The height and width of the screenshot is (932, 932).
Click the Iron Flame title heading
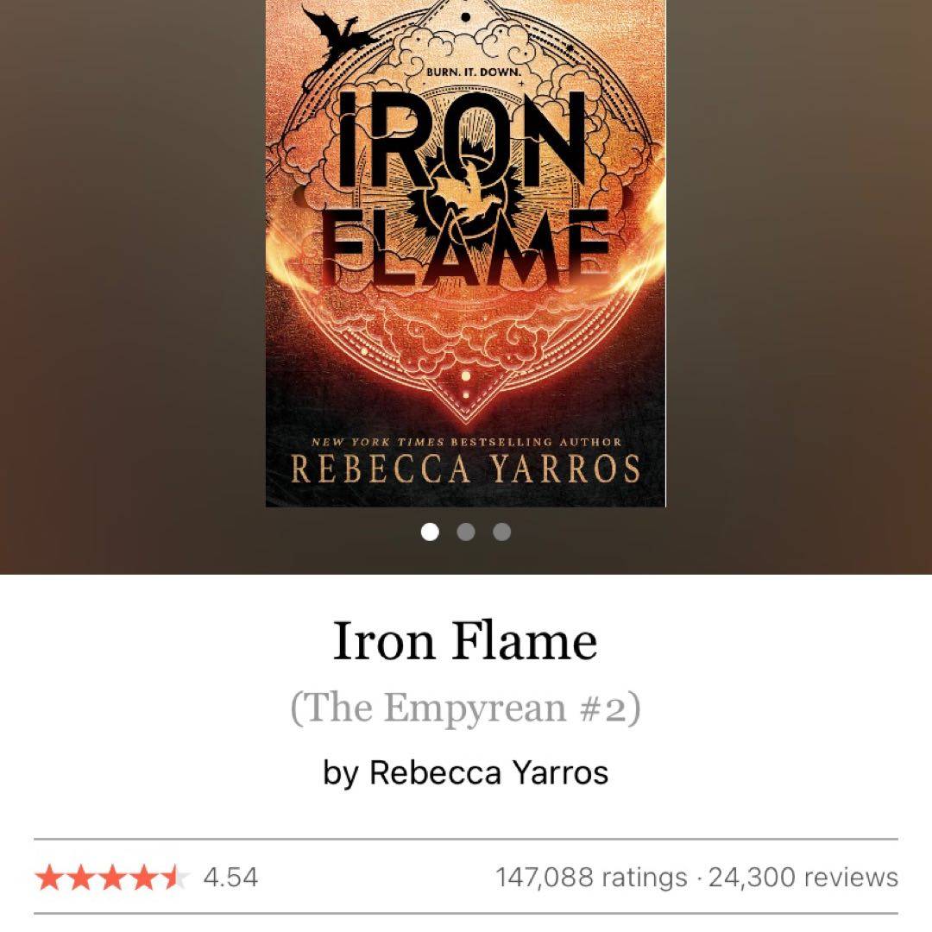(465, 640)
